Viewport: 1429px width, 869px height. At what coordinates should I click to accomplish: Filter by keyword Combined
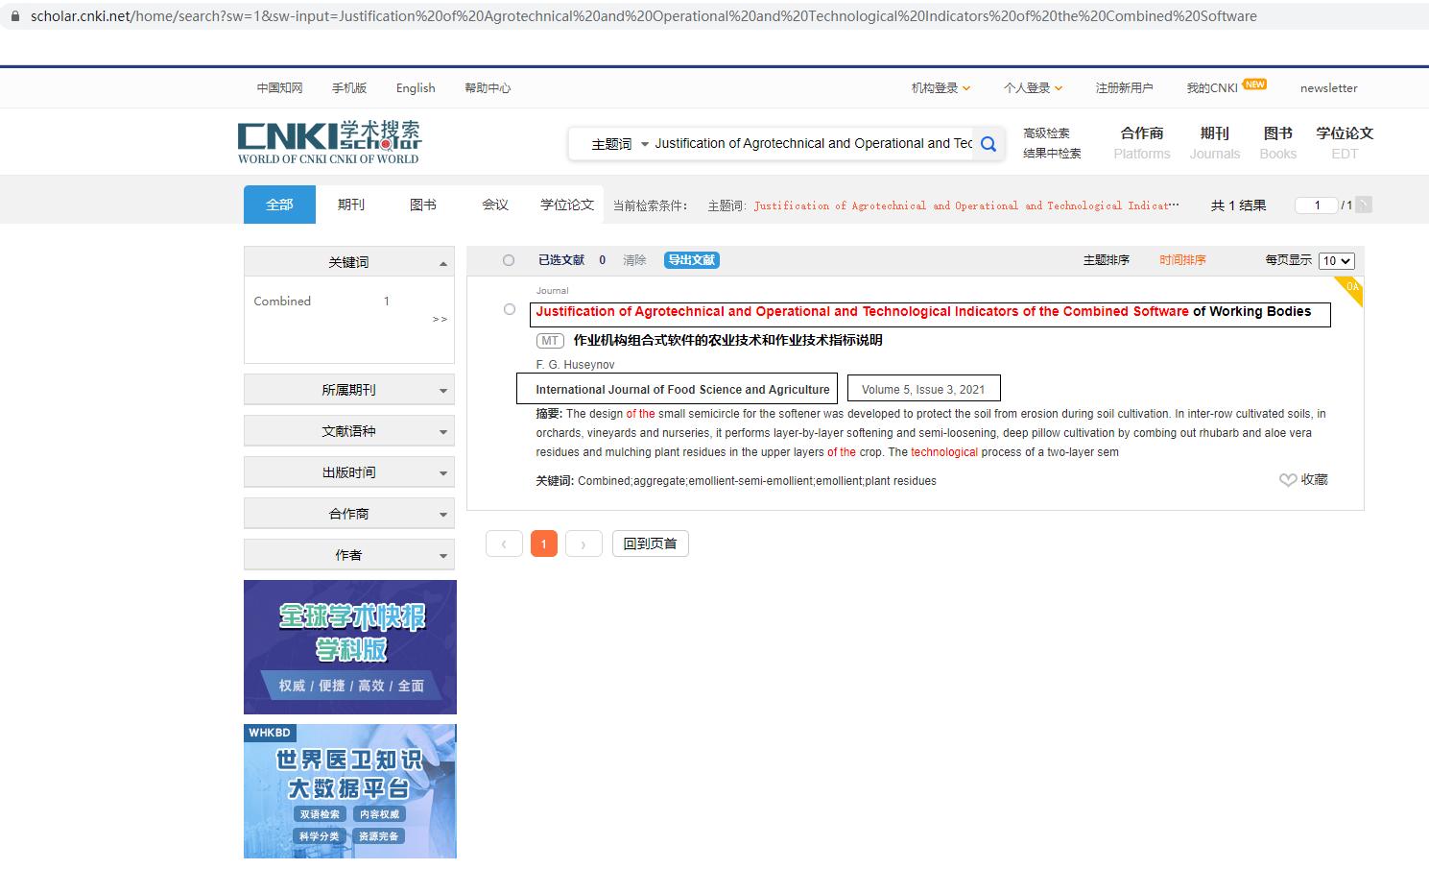click(x=282, y=302)
